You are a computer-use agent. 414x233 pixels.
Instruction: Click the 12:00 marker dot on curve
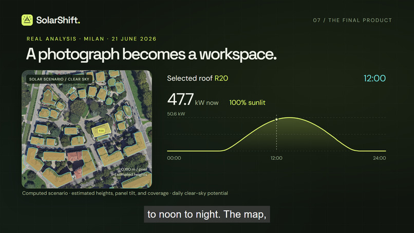click(276, 119)
